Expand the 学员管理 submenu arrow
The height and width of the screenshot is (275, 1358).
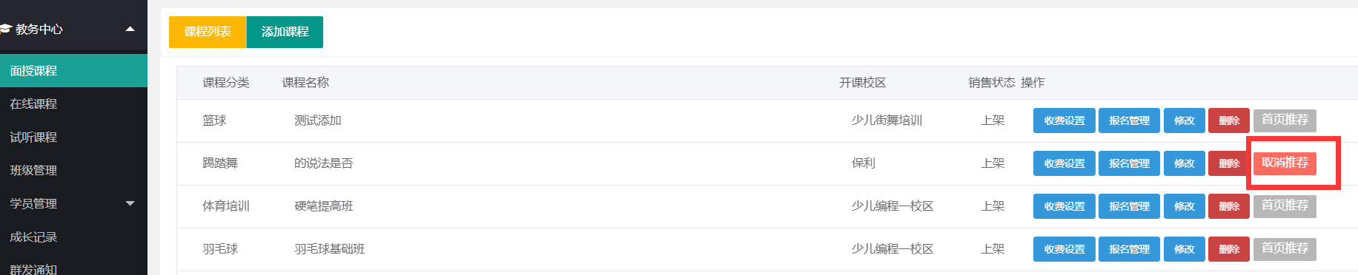(x=130, y=203)
